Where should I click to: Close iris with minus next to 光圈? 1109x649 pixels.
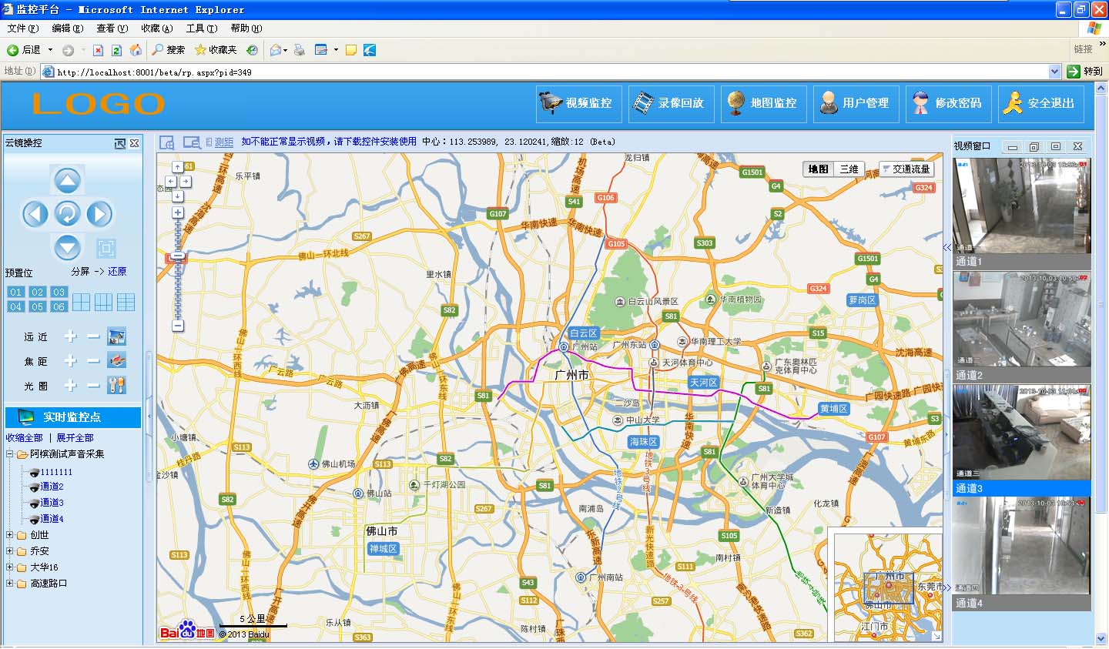93,385
